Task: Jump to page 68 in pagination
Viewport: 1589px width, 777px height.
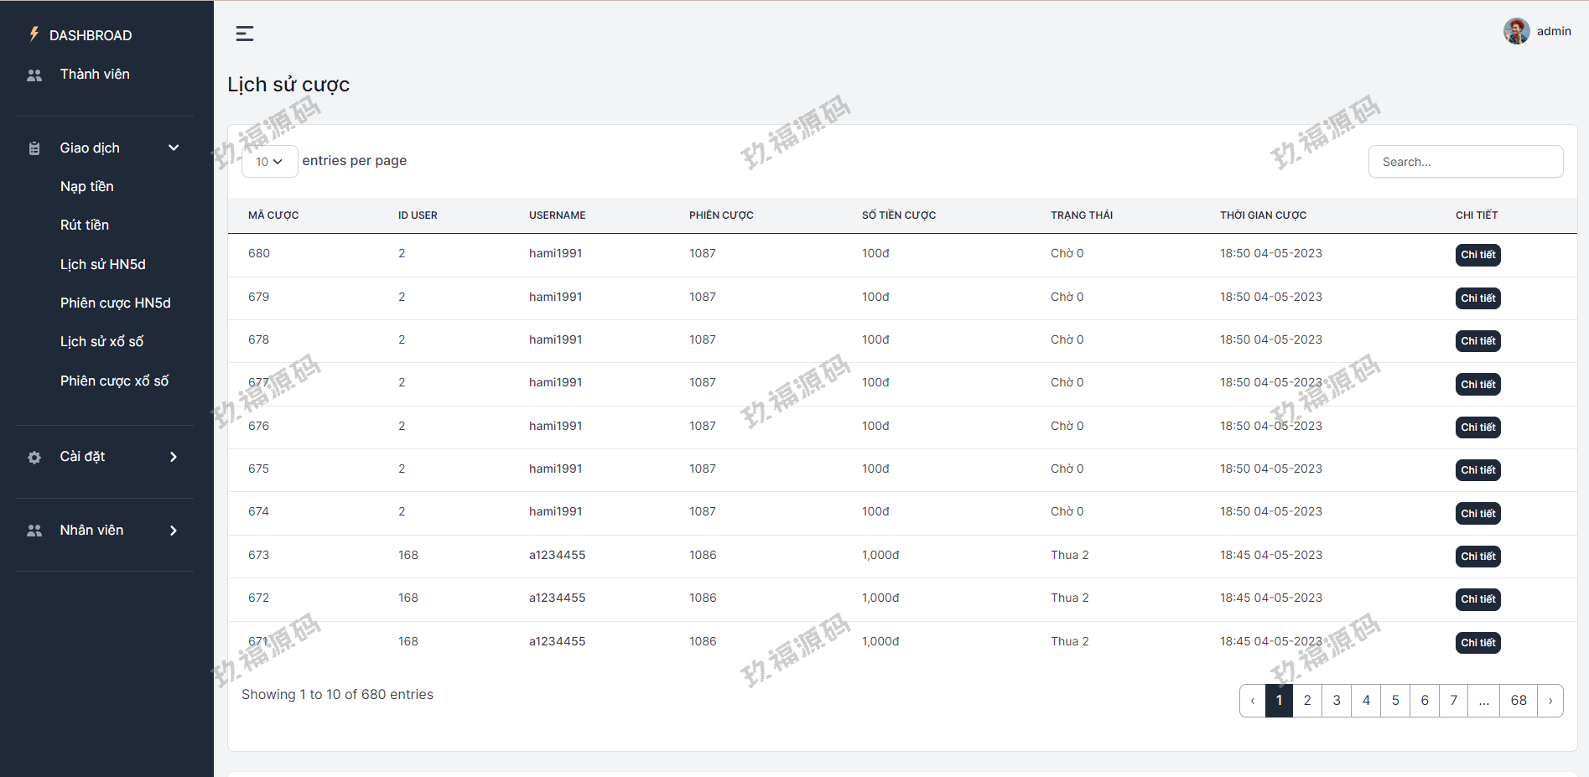Action: [1519, 701]
